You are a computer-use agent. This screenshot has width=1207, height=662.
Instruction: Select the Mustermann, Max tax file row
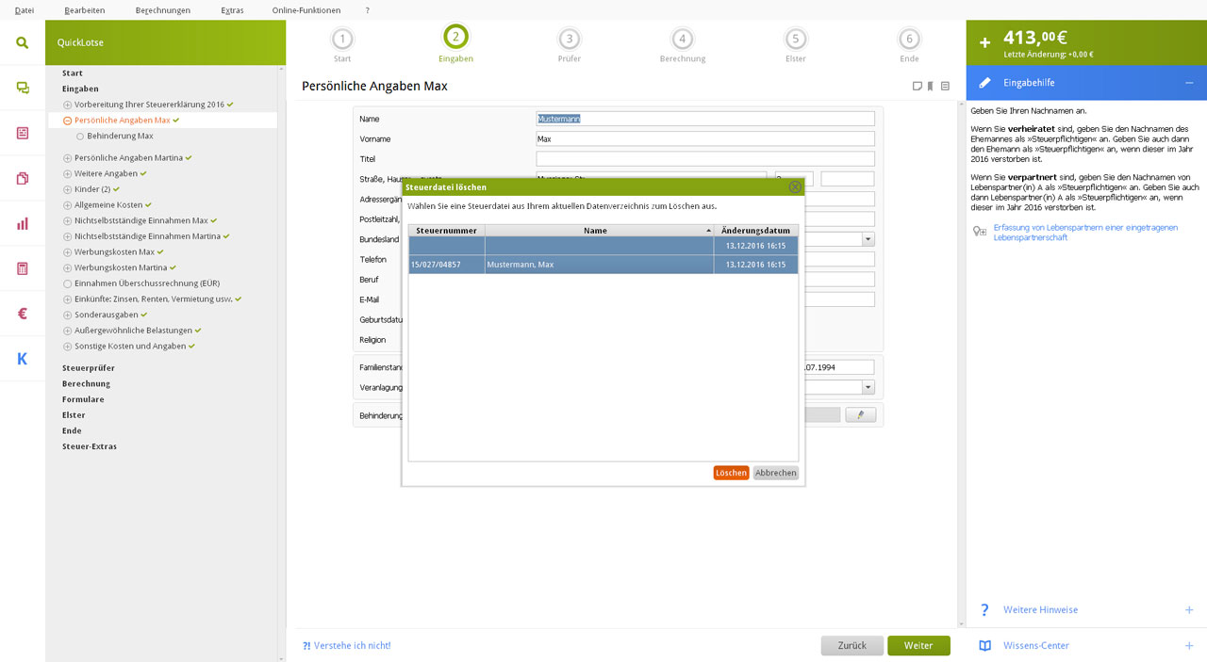click(603, 265)
